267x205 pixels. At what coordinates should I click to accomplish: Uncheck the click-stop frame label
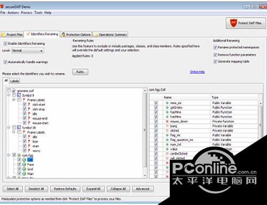25,109
